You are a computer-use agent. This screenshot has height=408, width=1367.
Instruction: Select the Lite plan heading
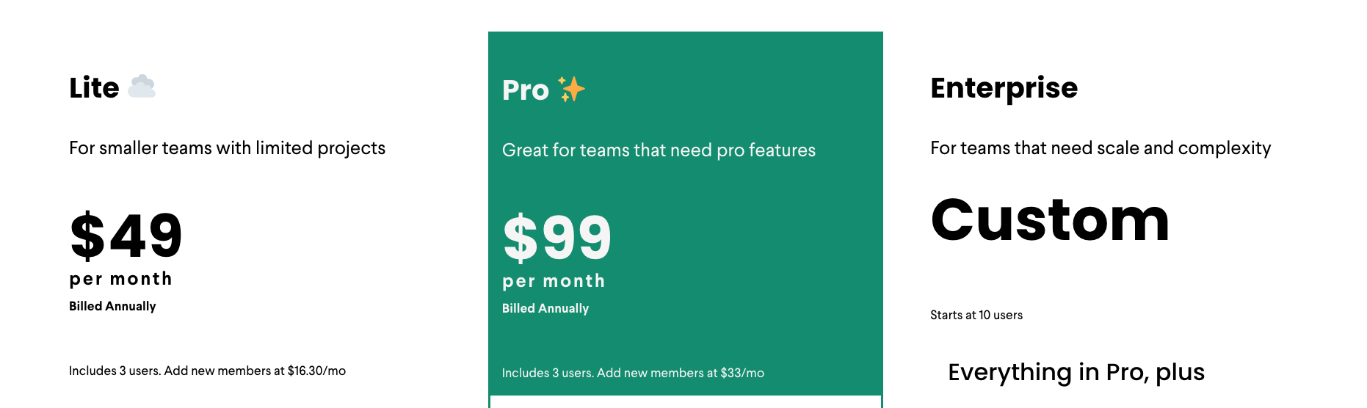(94, 88)
